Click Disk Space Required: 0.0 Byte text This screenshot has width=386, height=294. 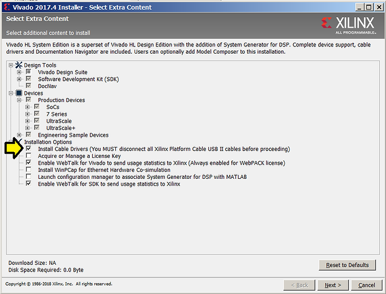coord(46,270)
